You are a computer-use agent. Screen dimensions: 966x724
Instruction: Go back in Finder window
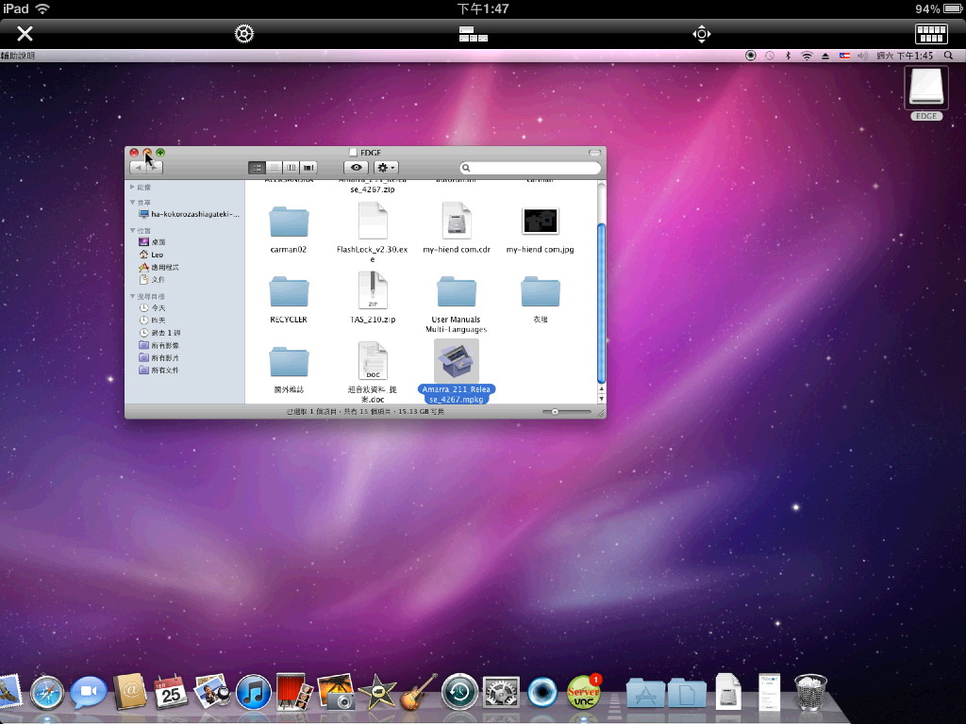pyautogui.click(x=138, y=168)
